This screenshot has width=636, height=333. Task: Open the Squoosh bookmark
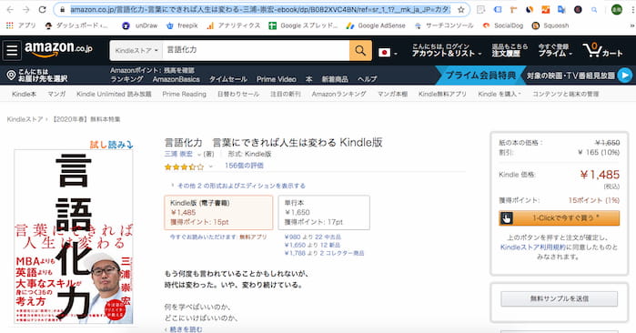[550, 25]
